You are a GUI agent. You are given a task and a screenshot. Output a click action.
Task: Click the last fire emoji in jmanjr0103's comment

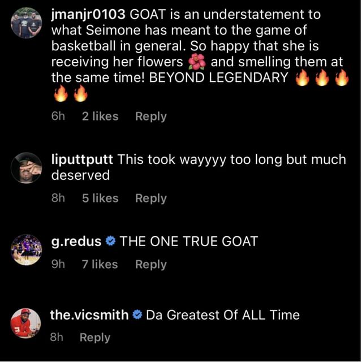(80, 93)
